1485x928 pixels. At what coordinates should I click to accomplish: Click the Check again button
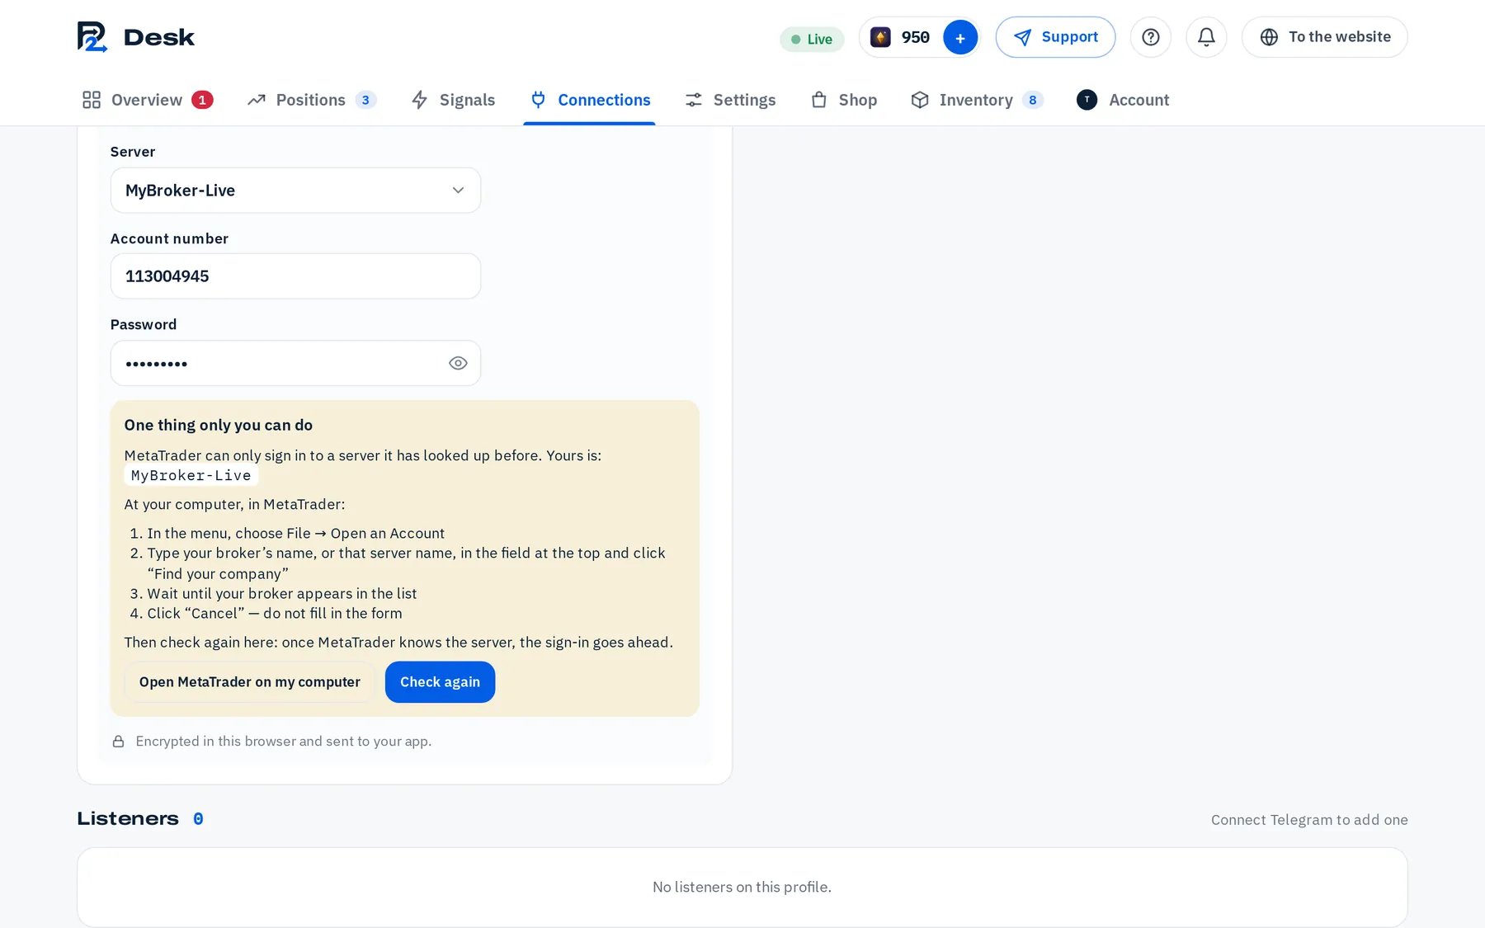(x=440, y=682)
